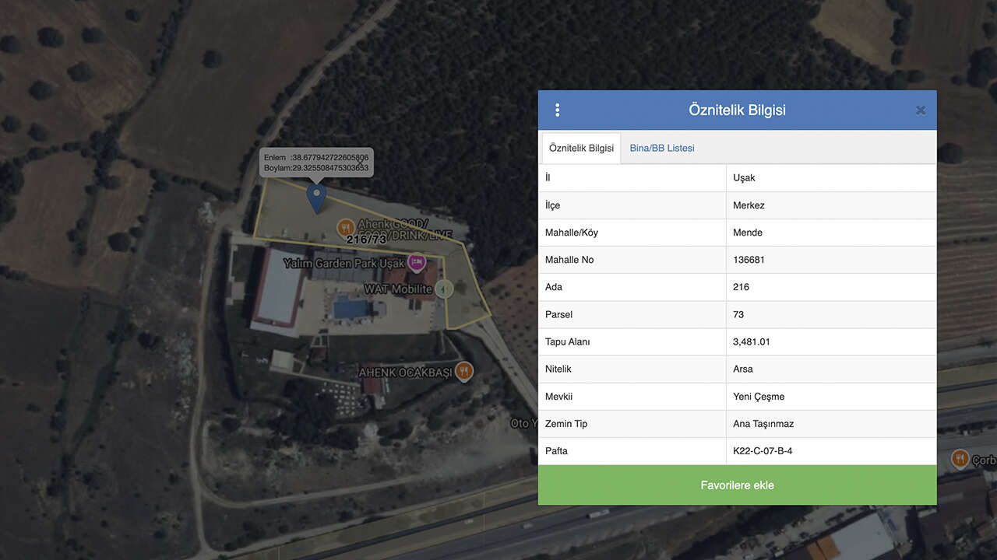Click the AHENK OCAKBAŞI place label
This screenshot has width=997, height=560.
click(405, 373)
